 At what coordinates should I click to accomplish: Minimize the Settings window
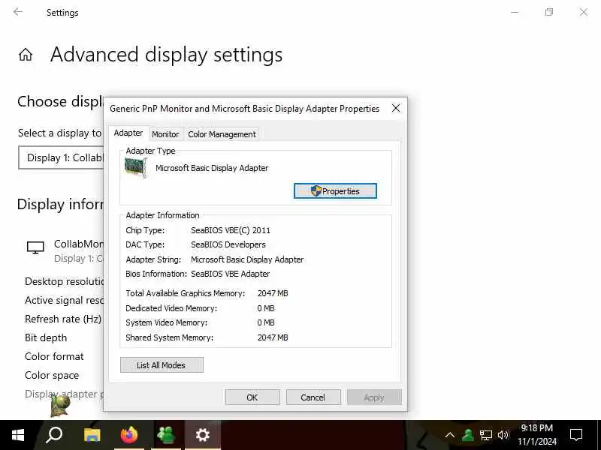(x=515, y=12)
